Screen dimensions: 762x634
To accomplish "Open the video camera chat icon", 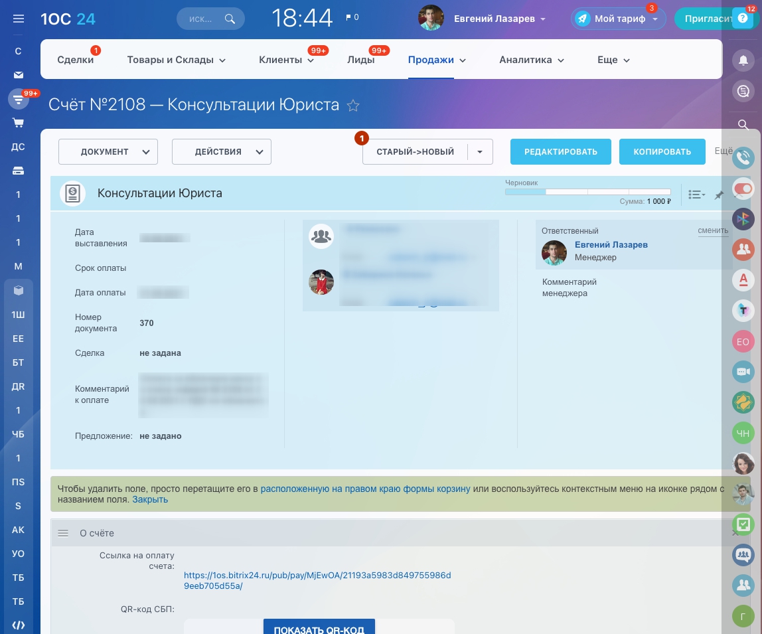I will coord(743,372).
